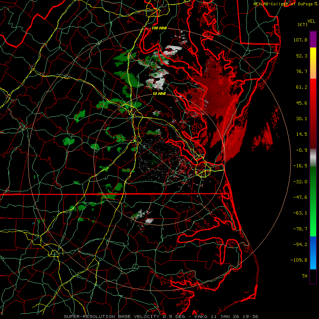Click the gray near-zero segment of the color bar
Viewport: 319px width, 319px height.
[x=313, y=157]
